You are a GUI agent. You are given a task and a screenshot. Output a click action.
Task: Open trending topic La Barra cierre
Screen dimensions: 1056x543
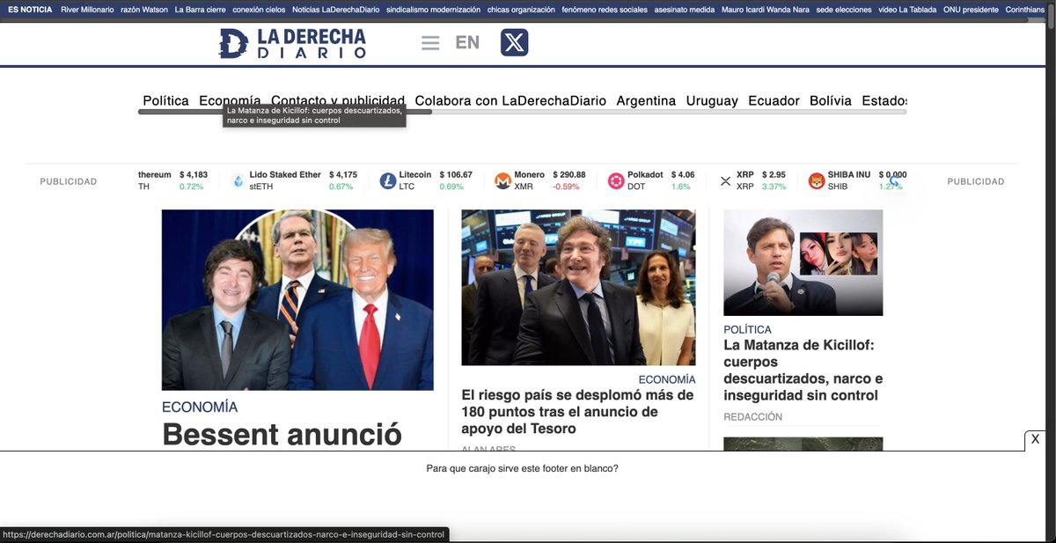200,10
